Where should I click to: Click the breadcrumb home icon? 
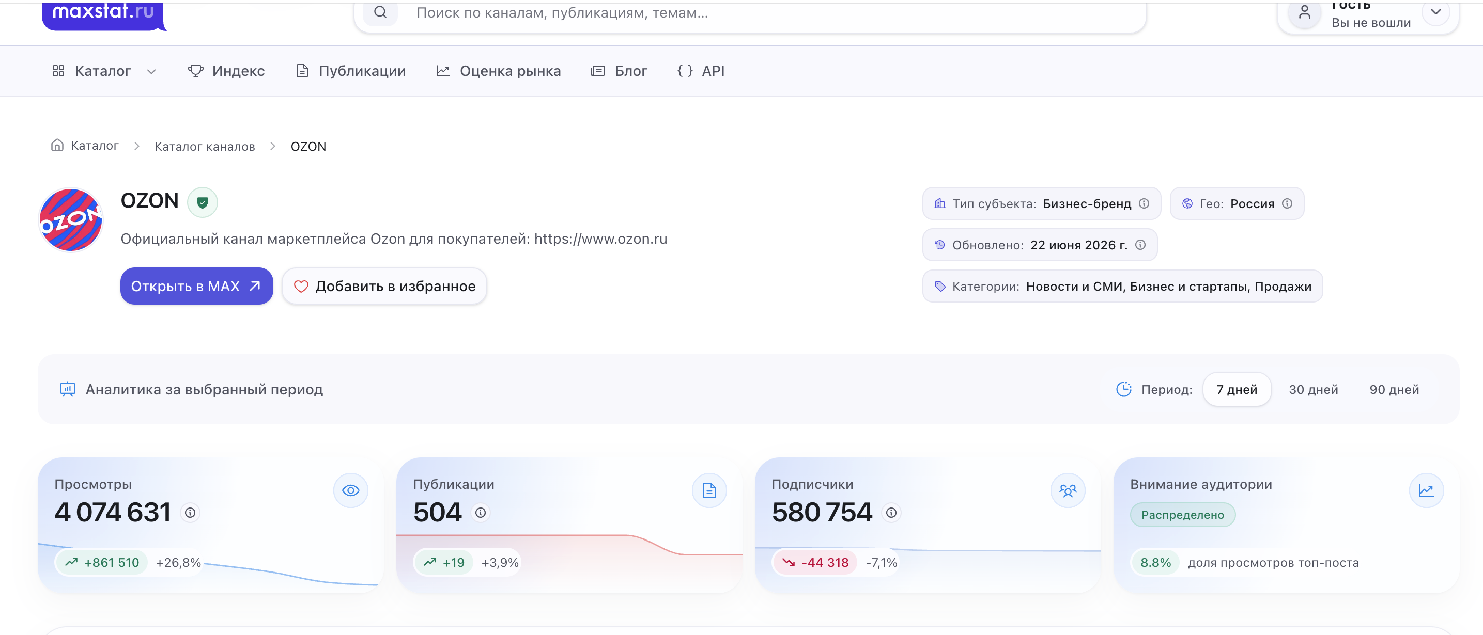(x=57, y=145)
